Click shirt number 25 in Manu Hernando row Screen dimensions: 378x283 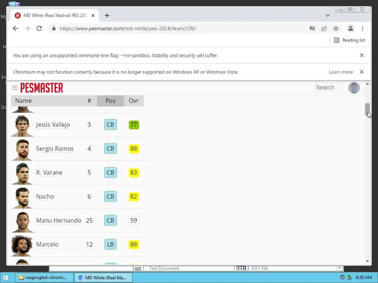[89, 220]
